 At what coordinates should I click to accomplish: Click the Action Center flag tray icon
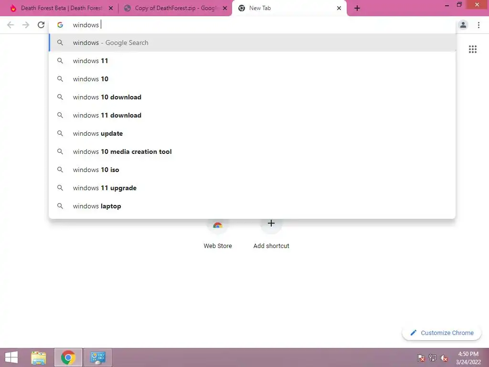(x=421, y=357)
